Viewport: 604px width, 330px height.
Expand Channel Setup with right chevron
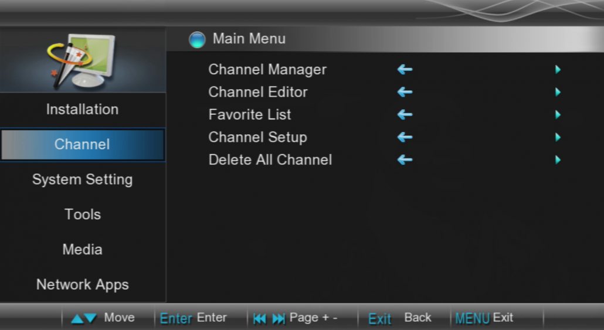click(x=558, y=138)
